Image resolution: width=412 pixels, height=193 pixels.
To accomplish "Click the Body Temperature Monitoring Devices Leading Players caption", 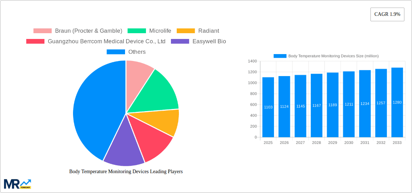I will tap(126, 171).
